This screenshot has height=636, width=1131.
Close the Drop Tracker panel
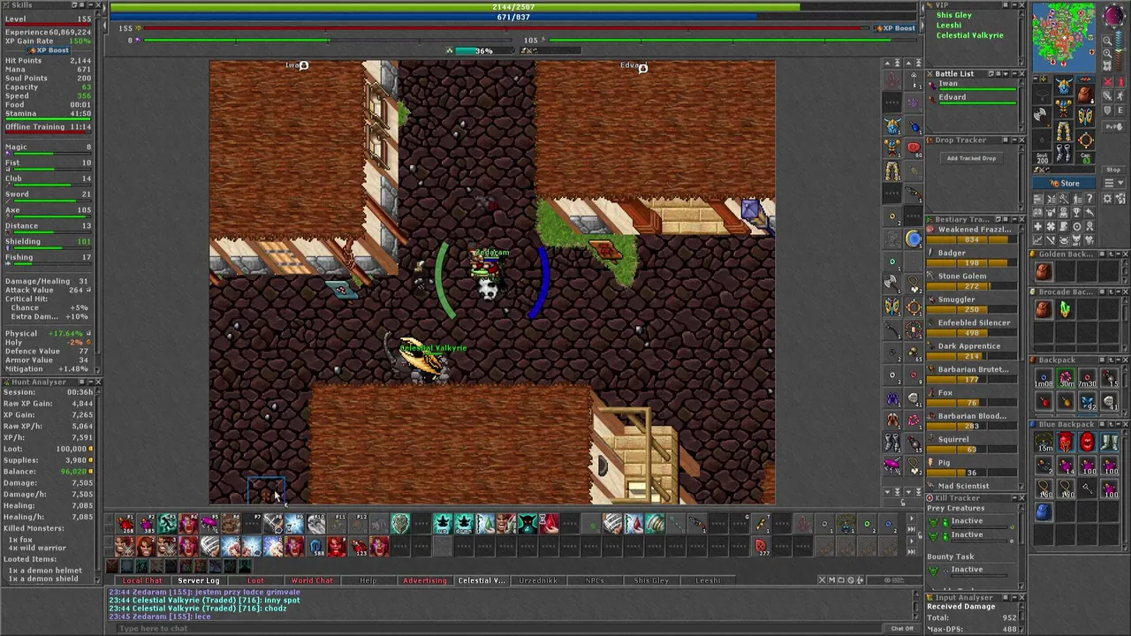(1021, 140)
